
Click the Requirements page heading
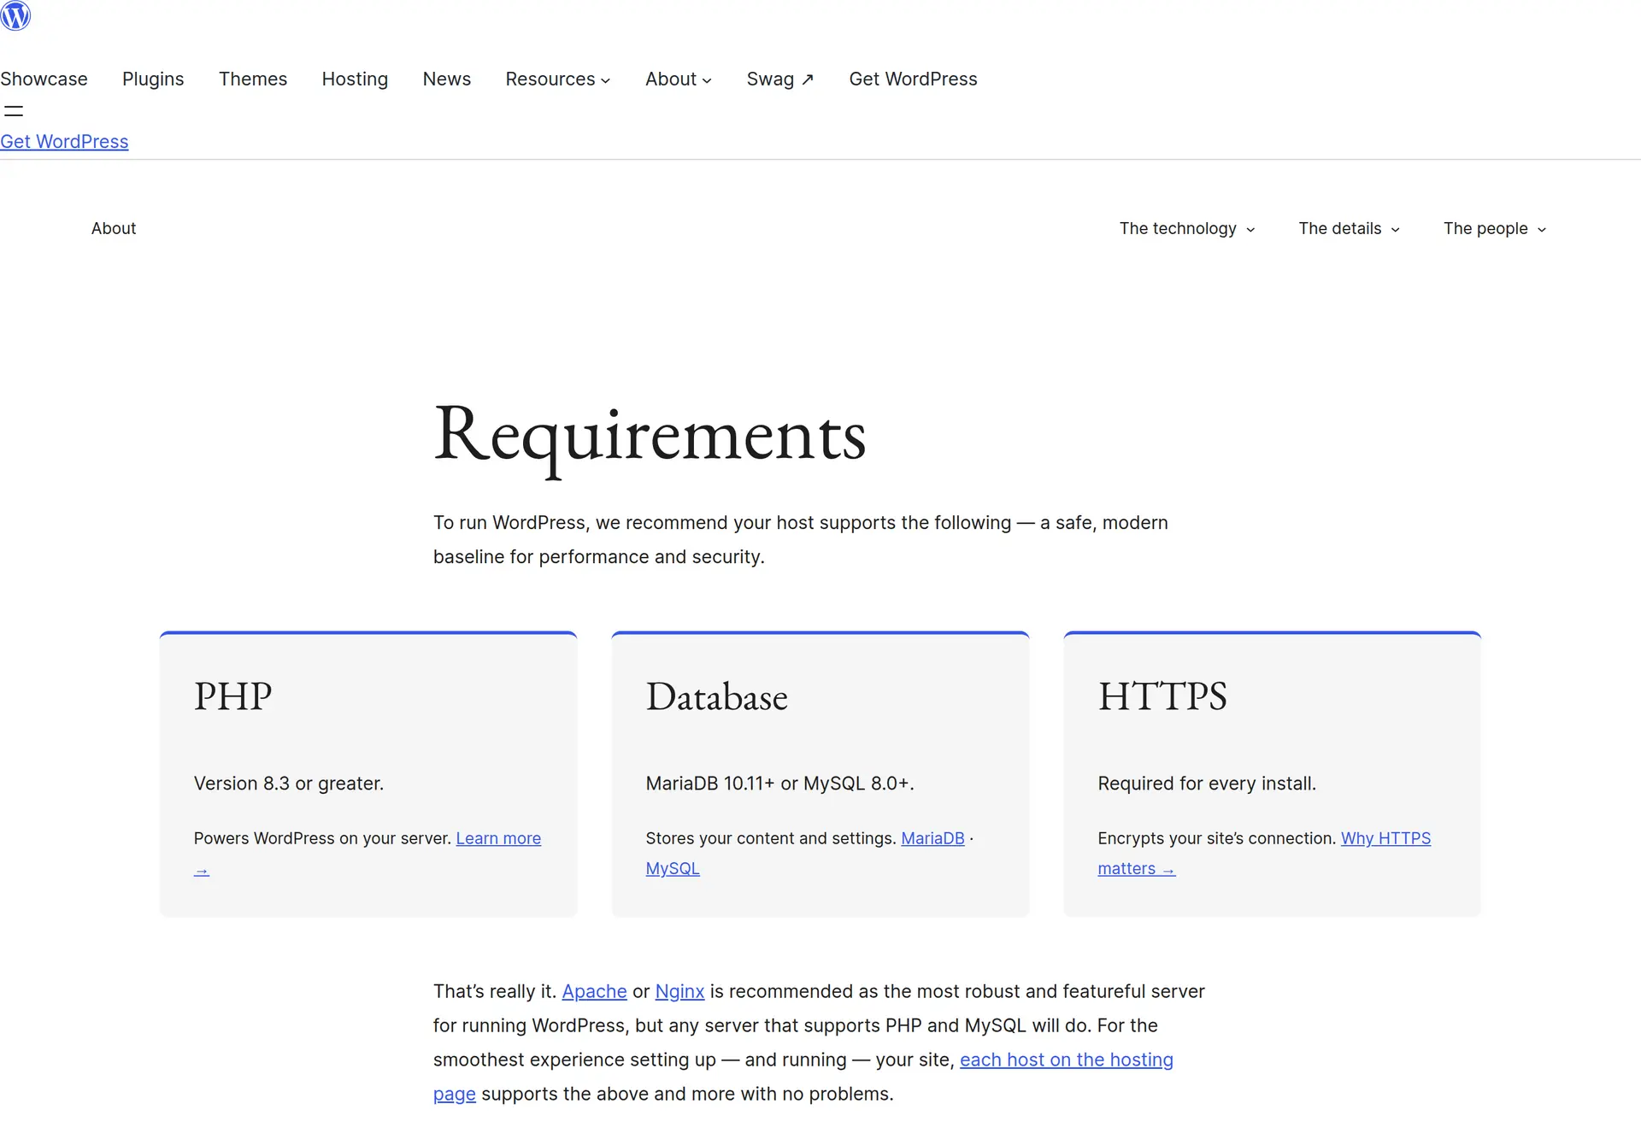pyautogui.click(x=650, y=436)
